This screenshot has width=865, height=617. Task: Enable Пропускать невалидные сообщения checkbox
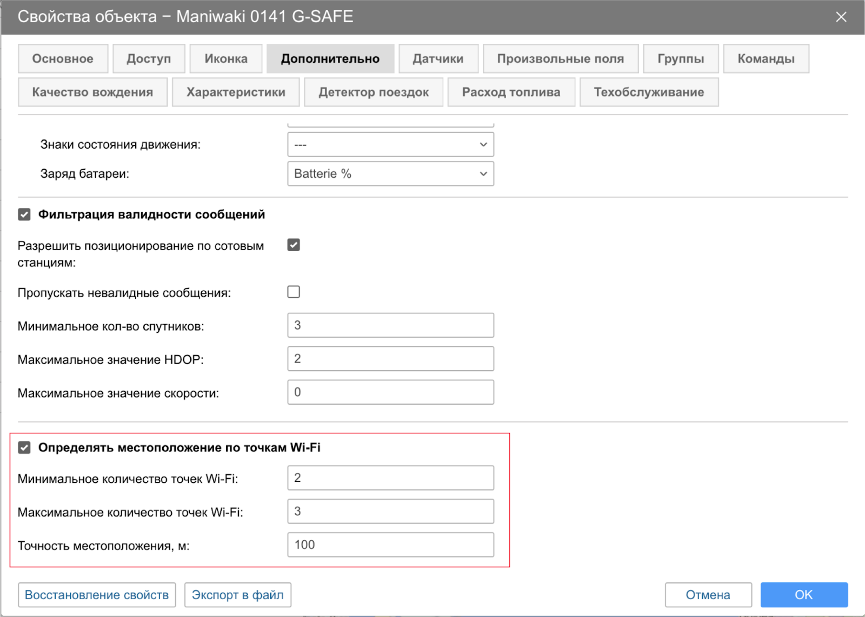click(x=294, y=292)
